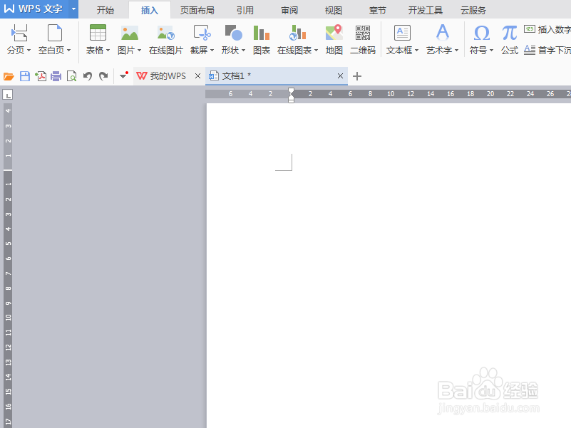Click the WPS 文字 application button
The height and width of the screenshot is (428, 571).
pos(34,9)
